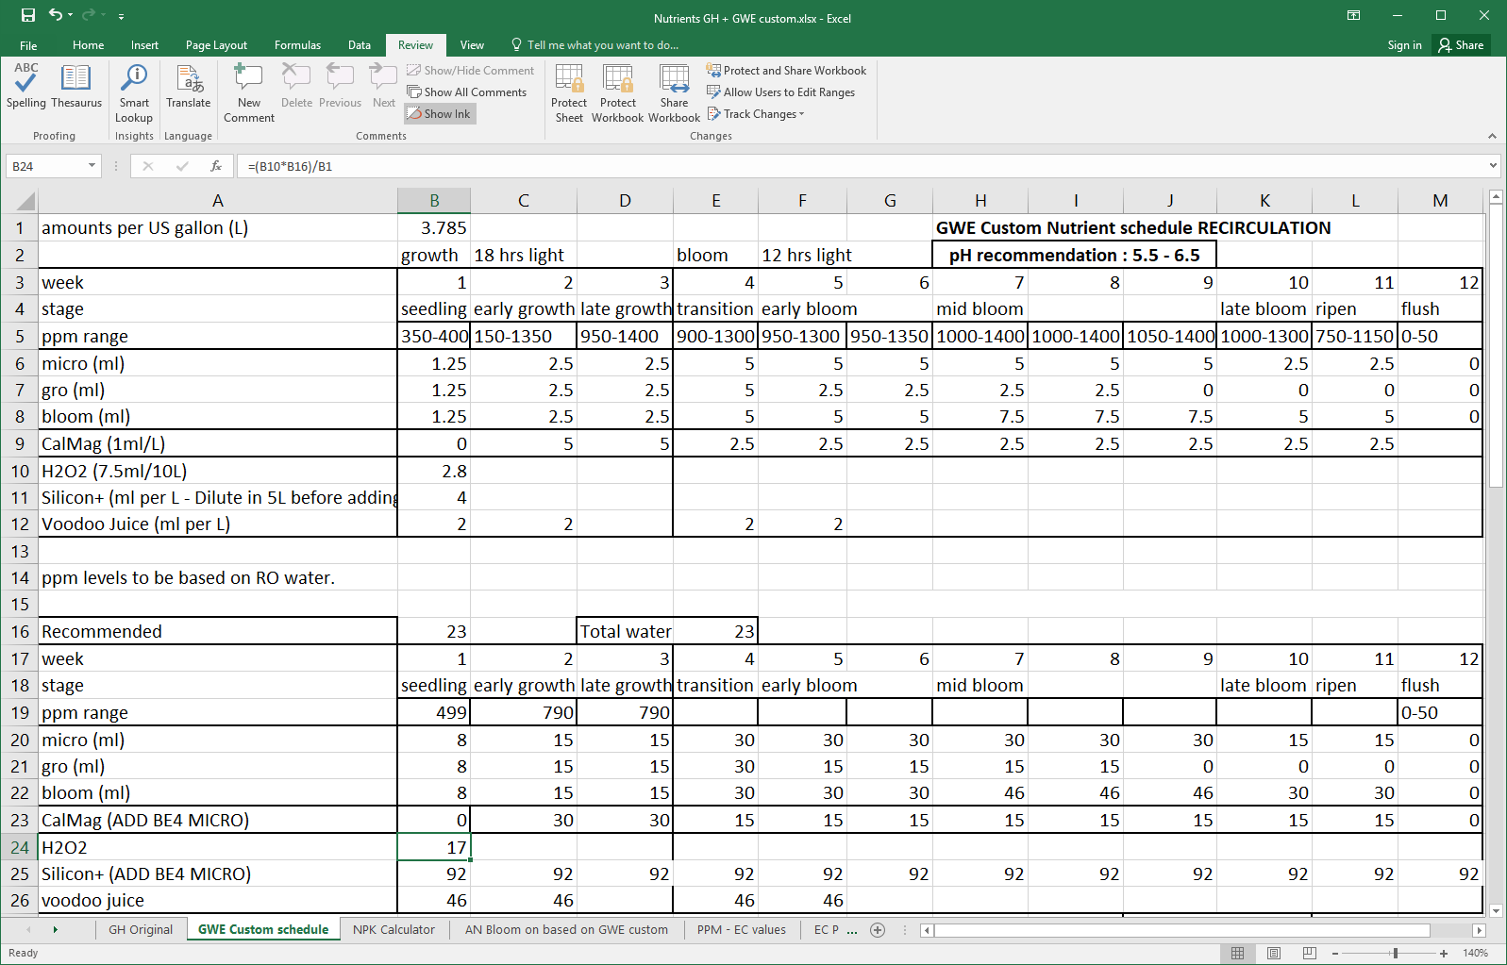Click the Ribbon Display Options icon
Image resolution: width=1507 pixels, height=965 pixels.
(x=1353, y=15)
